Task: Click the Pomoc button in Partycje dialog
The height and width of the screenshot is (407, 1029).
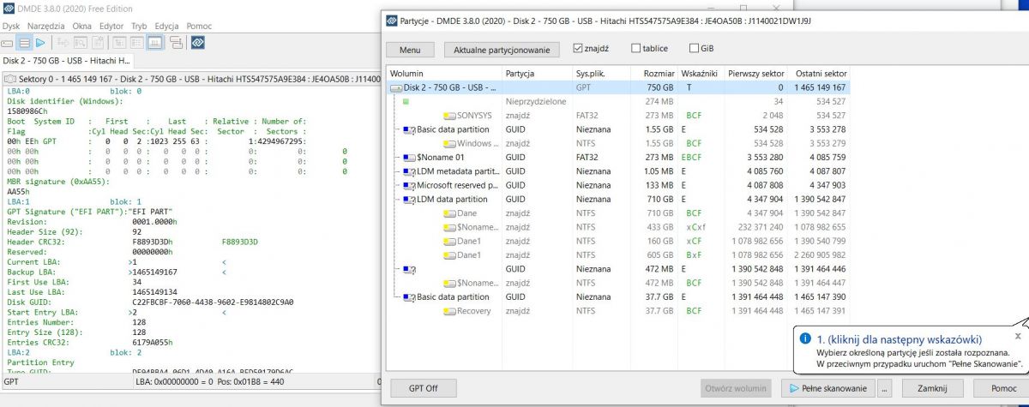Action: coord(1003,388)
